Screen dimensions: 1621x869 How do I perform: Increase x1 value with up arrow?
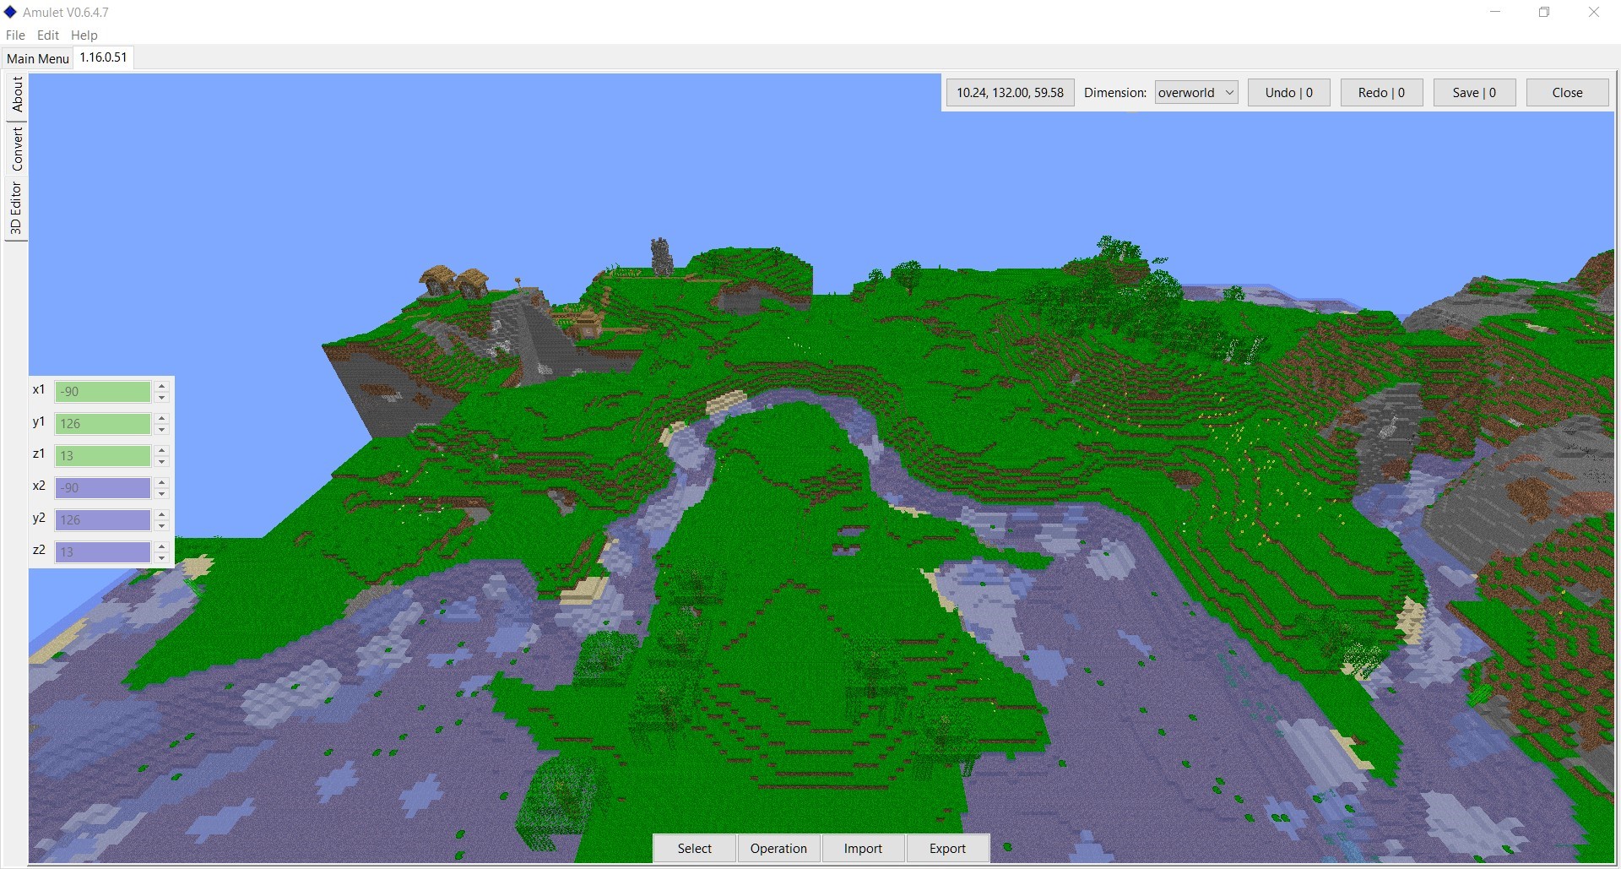[161, 386]
